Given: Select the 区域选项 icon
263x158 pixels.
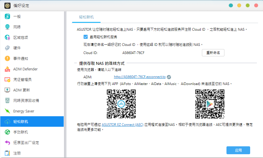Looking at the screenshot, I should (7, 37).
